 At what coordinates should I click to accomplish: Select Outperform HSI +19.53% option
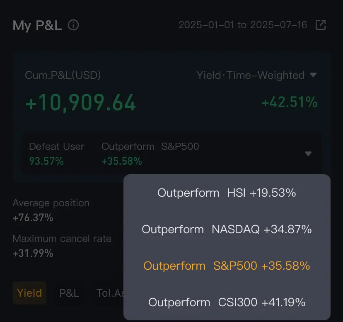227,193
